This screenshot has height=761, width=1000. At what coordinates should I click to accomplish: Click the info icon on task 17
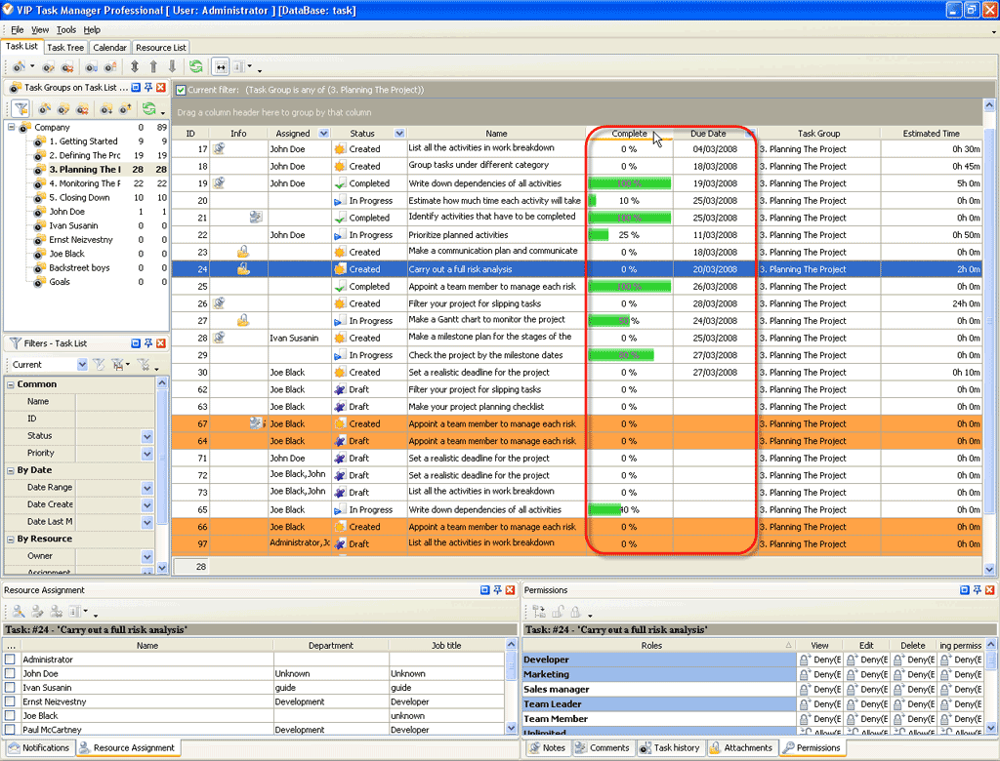(219, 148)
